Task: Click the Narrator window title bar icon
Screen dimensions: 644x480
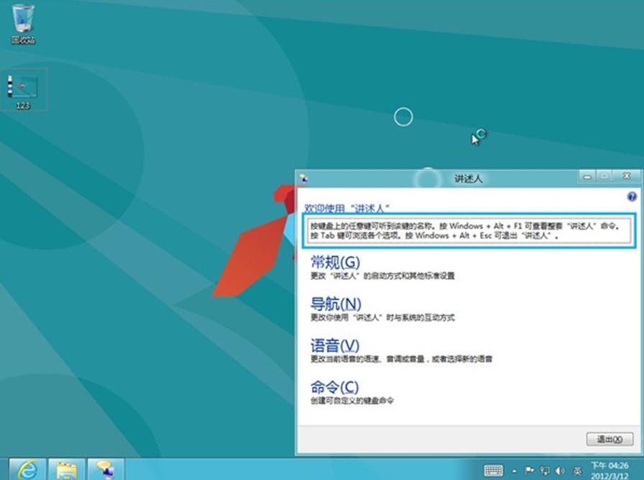Action: [x=304, y=179]
